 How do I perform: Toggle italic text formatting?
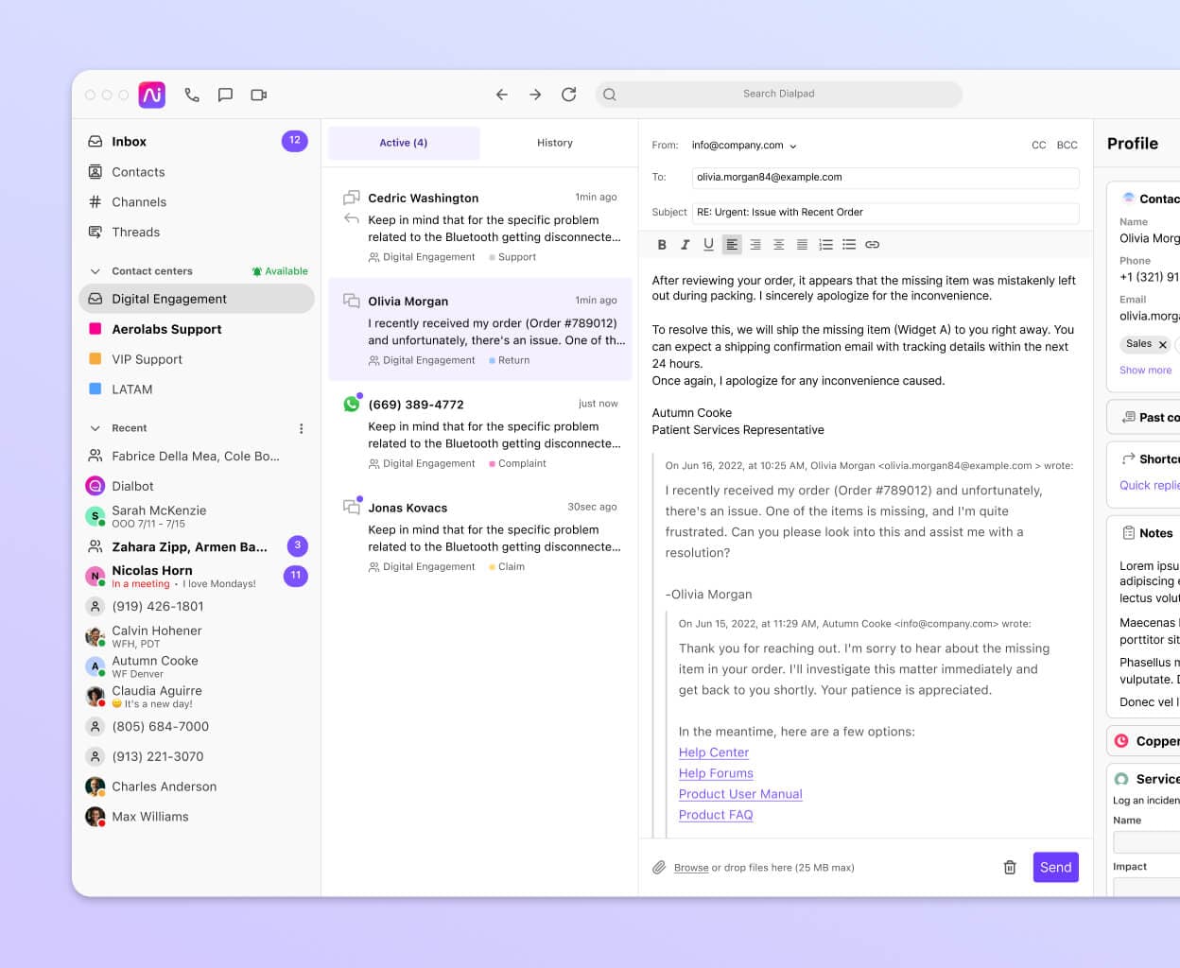685,245
